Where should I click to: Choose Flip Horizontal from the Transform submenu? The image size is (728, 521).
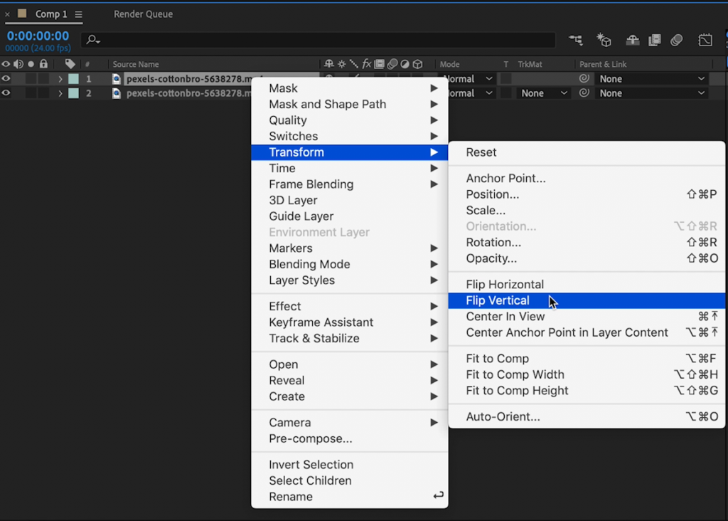point(505,285)
